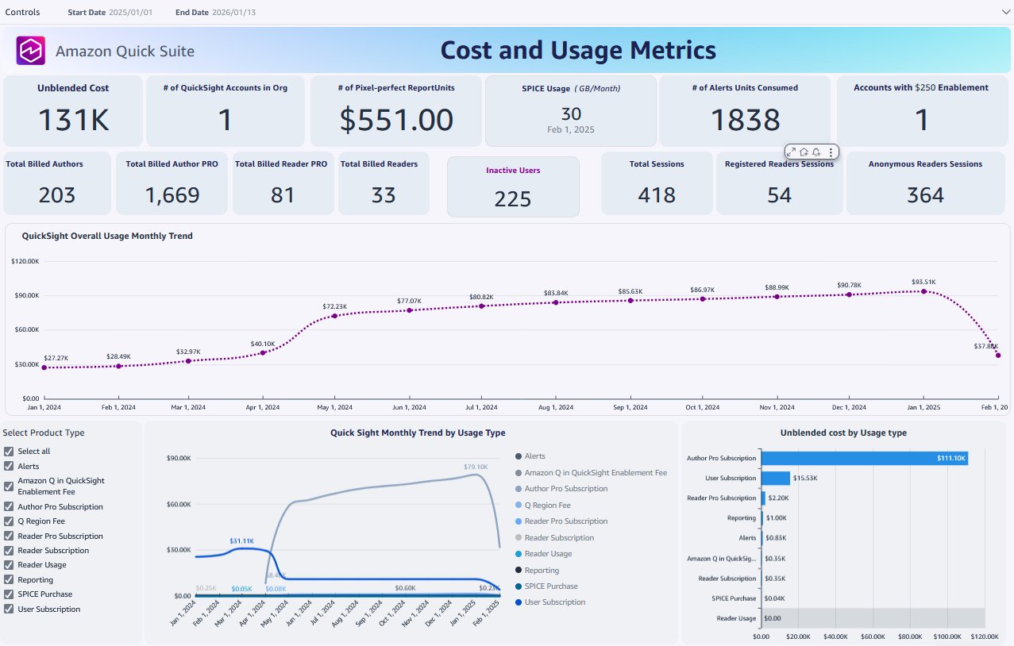Uncheck the Reader Usage checkbox
This screenshot has width=1014, height=646.
coord(9,565)
